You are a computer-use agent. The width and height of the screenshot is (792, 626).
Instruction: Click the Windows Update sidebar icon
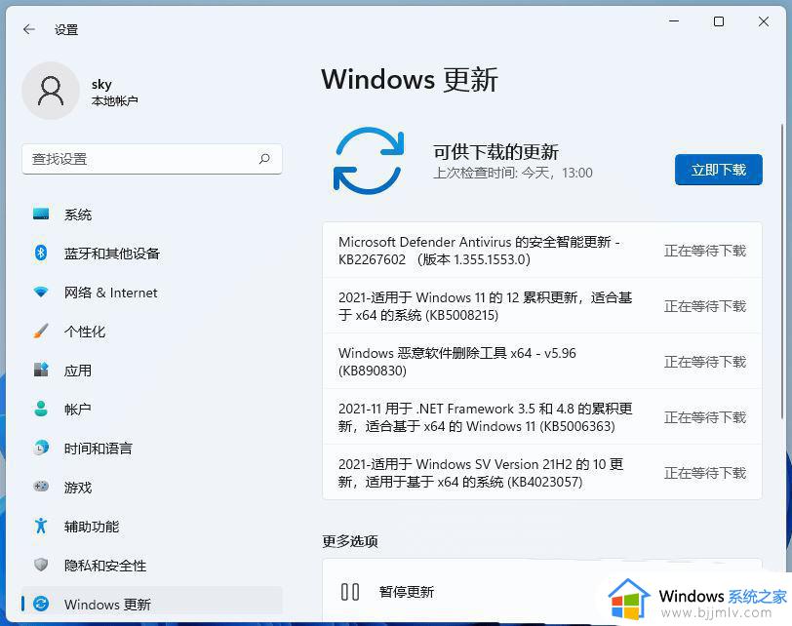(41, 604)
